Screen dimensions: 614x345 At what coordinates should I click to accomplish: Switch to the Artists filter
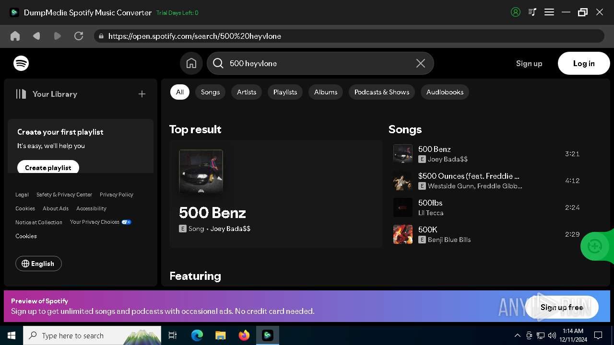[x=247, y=92]
